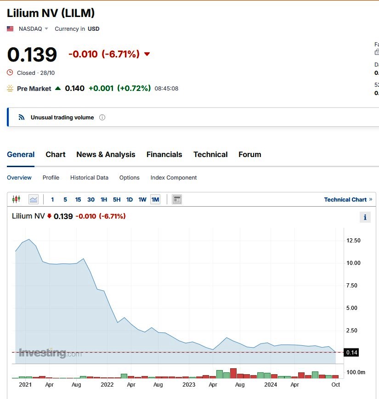The image size is (379, 399).
Task: Select the 1M chart interval
Action: (x=155, y=199)
